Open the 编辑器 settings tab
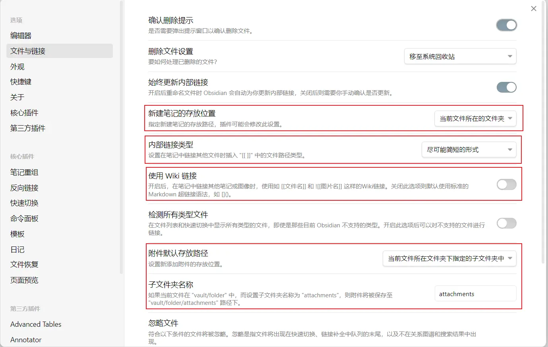The width and height of the screenshot is (548, 347). click(21, 36)
